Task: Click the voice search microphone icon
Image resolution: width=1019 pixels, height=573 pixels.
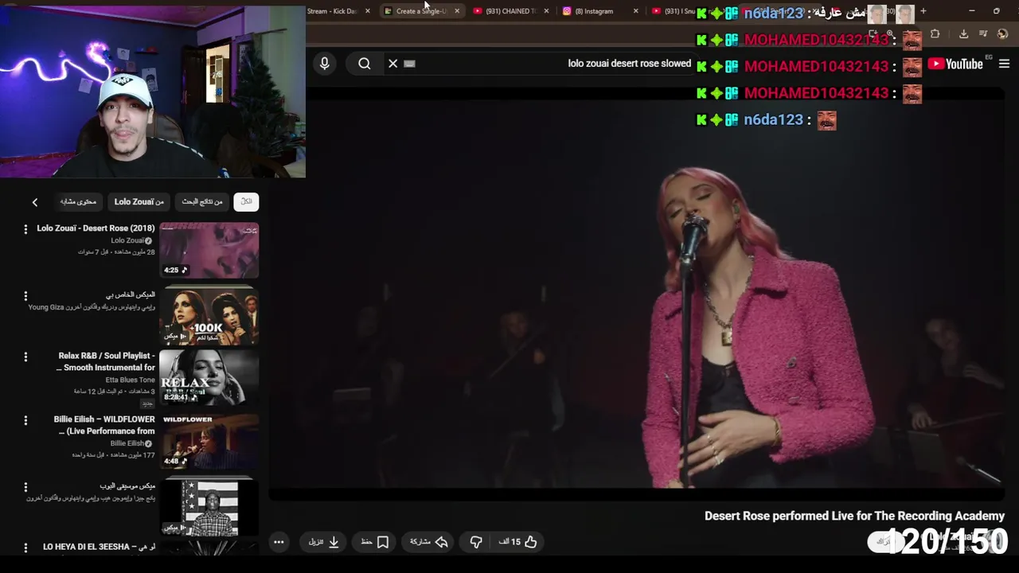Action: coord(324,64)
